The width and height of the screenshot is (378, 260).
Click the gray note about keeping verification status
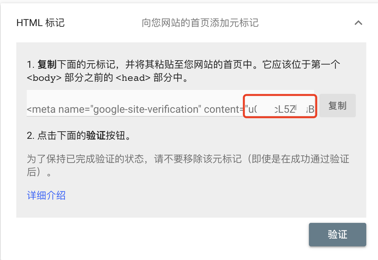pos(188,165)
